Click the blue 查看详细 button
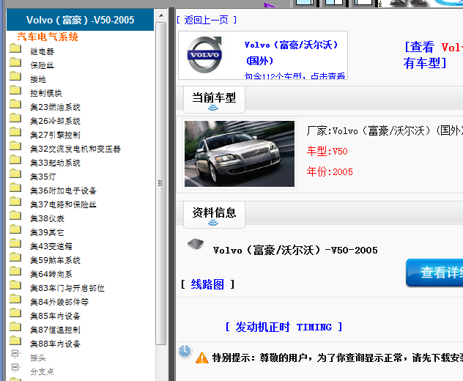 (x=434, y=273)
